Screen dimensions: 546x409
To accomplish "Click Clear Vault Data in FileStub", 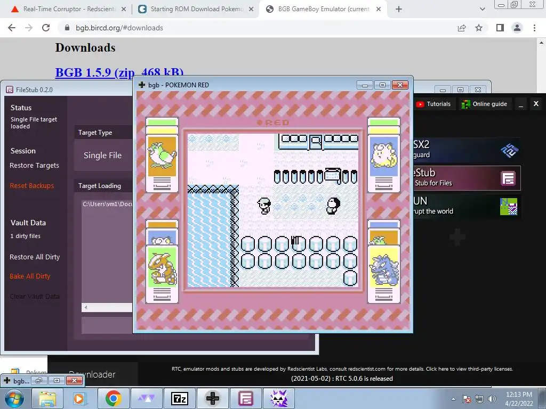I will coord(35,296).
